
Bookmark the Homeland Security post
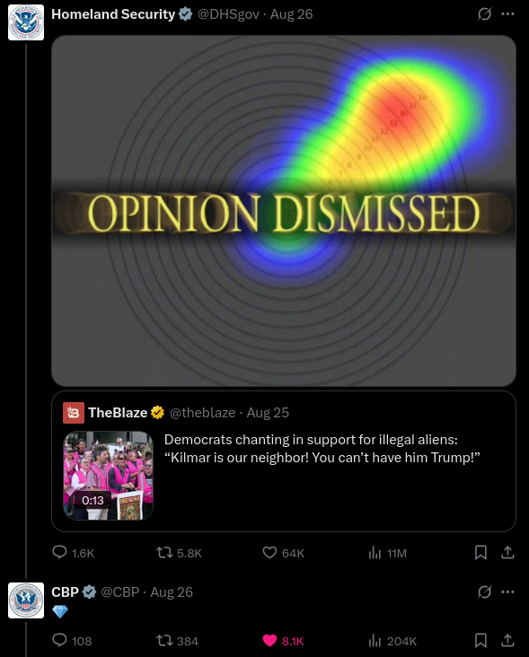click(481, 553)
